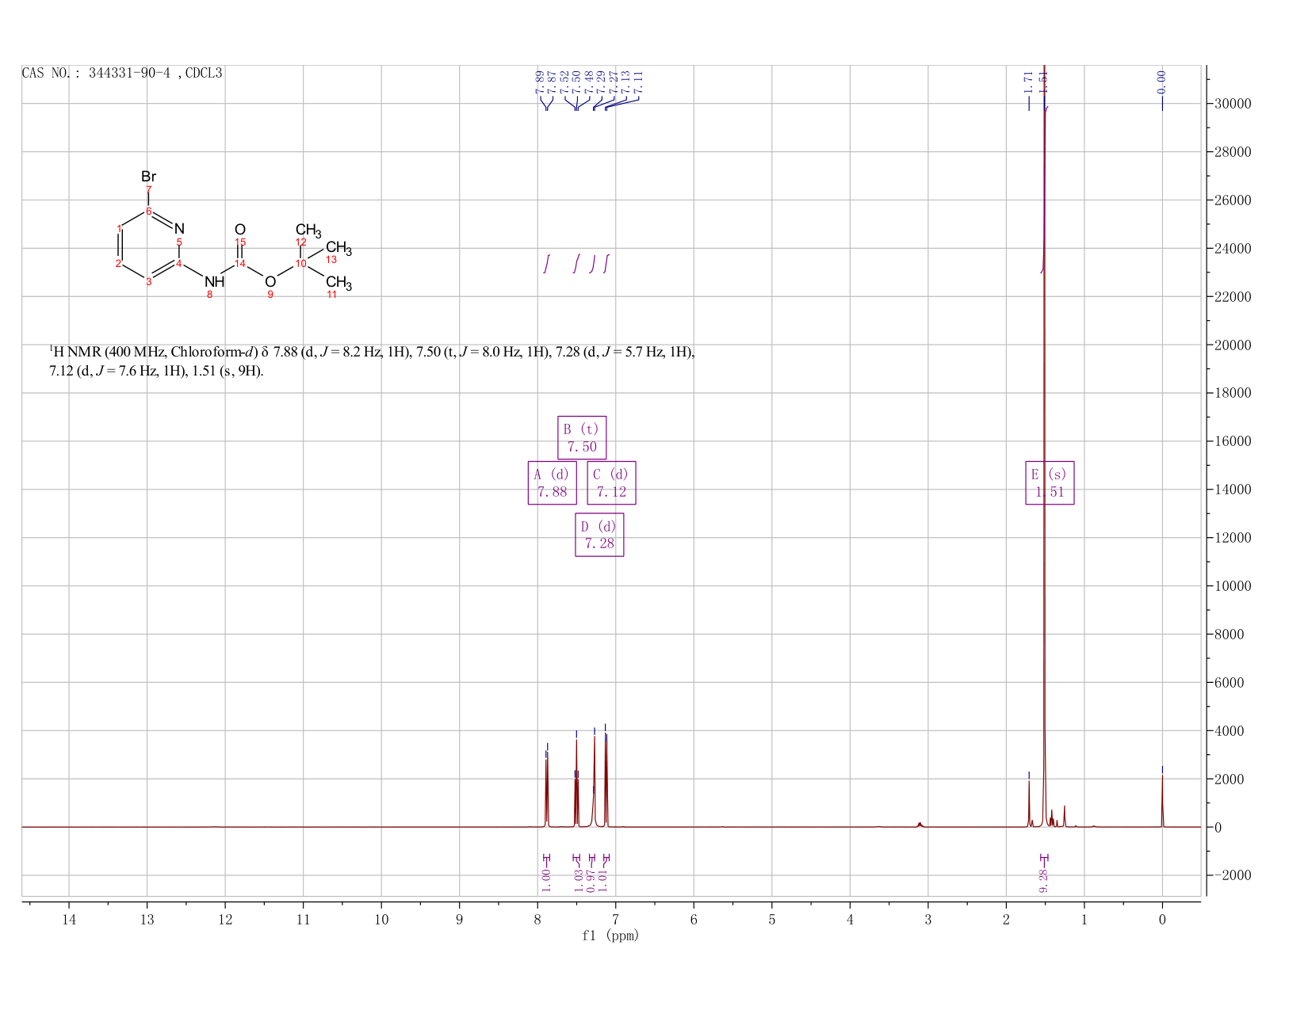This screenshot has width=1308, height=1010.
Task: Click the CAS NO. 344331-90-4 title text
Action: pos(122,73)
